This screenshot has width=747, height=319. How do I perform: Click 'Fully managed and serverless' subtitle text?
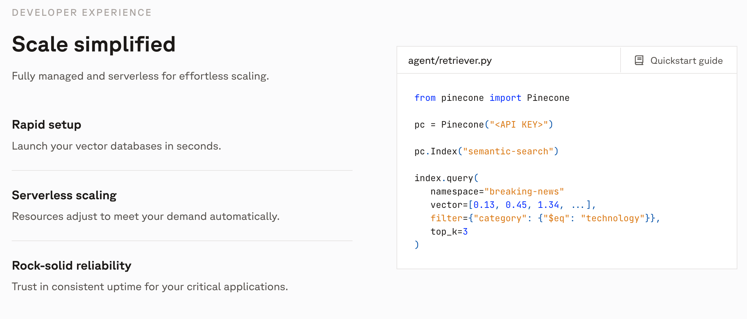[140, 76]
